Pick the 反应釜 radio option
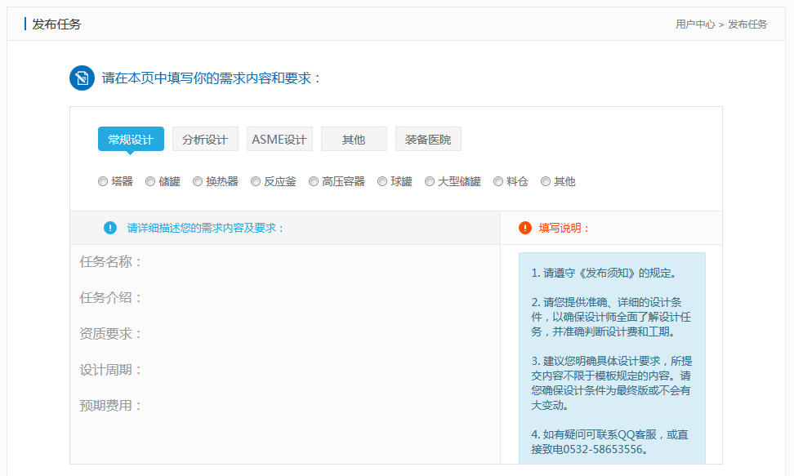This screenshot has height=476, width=794. point(256,181)
